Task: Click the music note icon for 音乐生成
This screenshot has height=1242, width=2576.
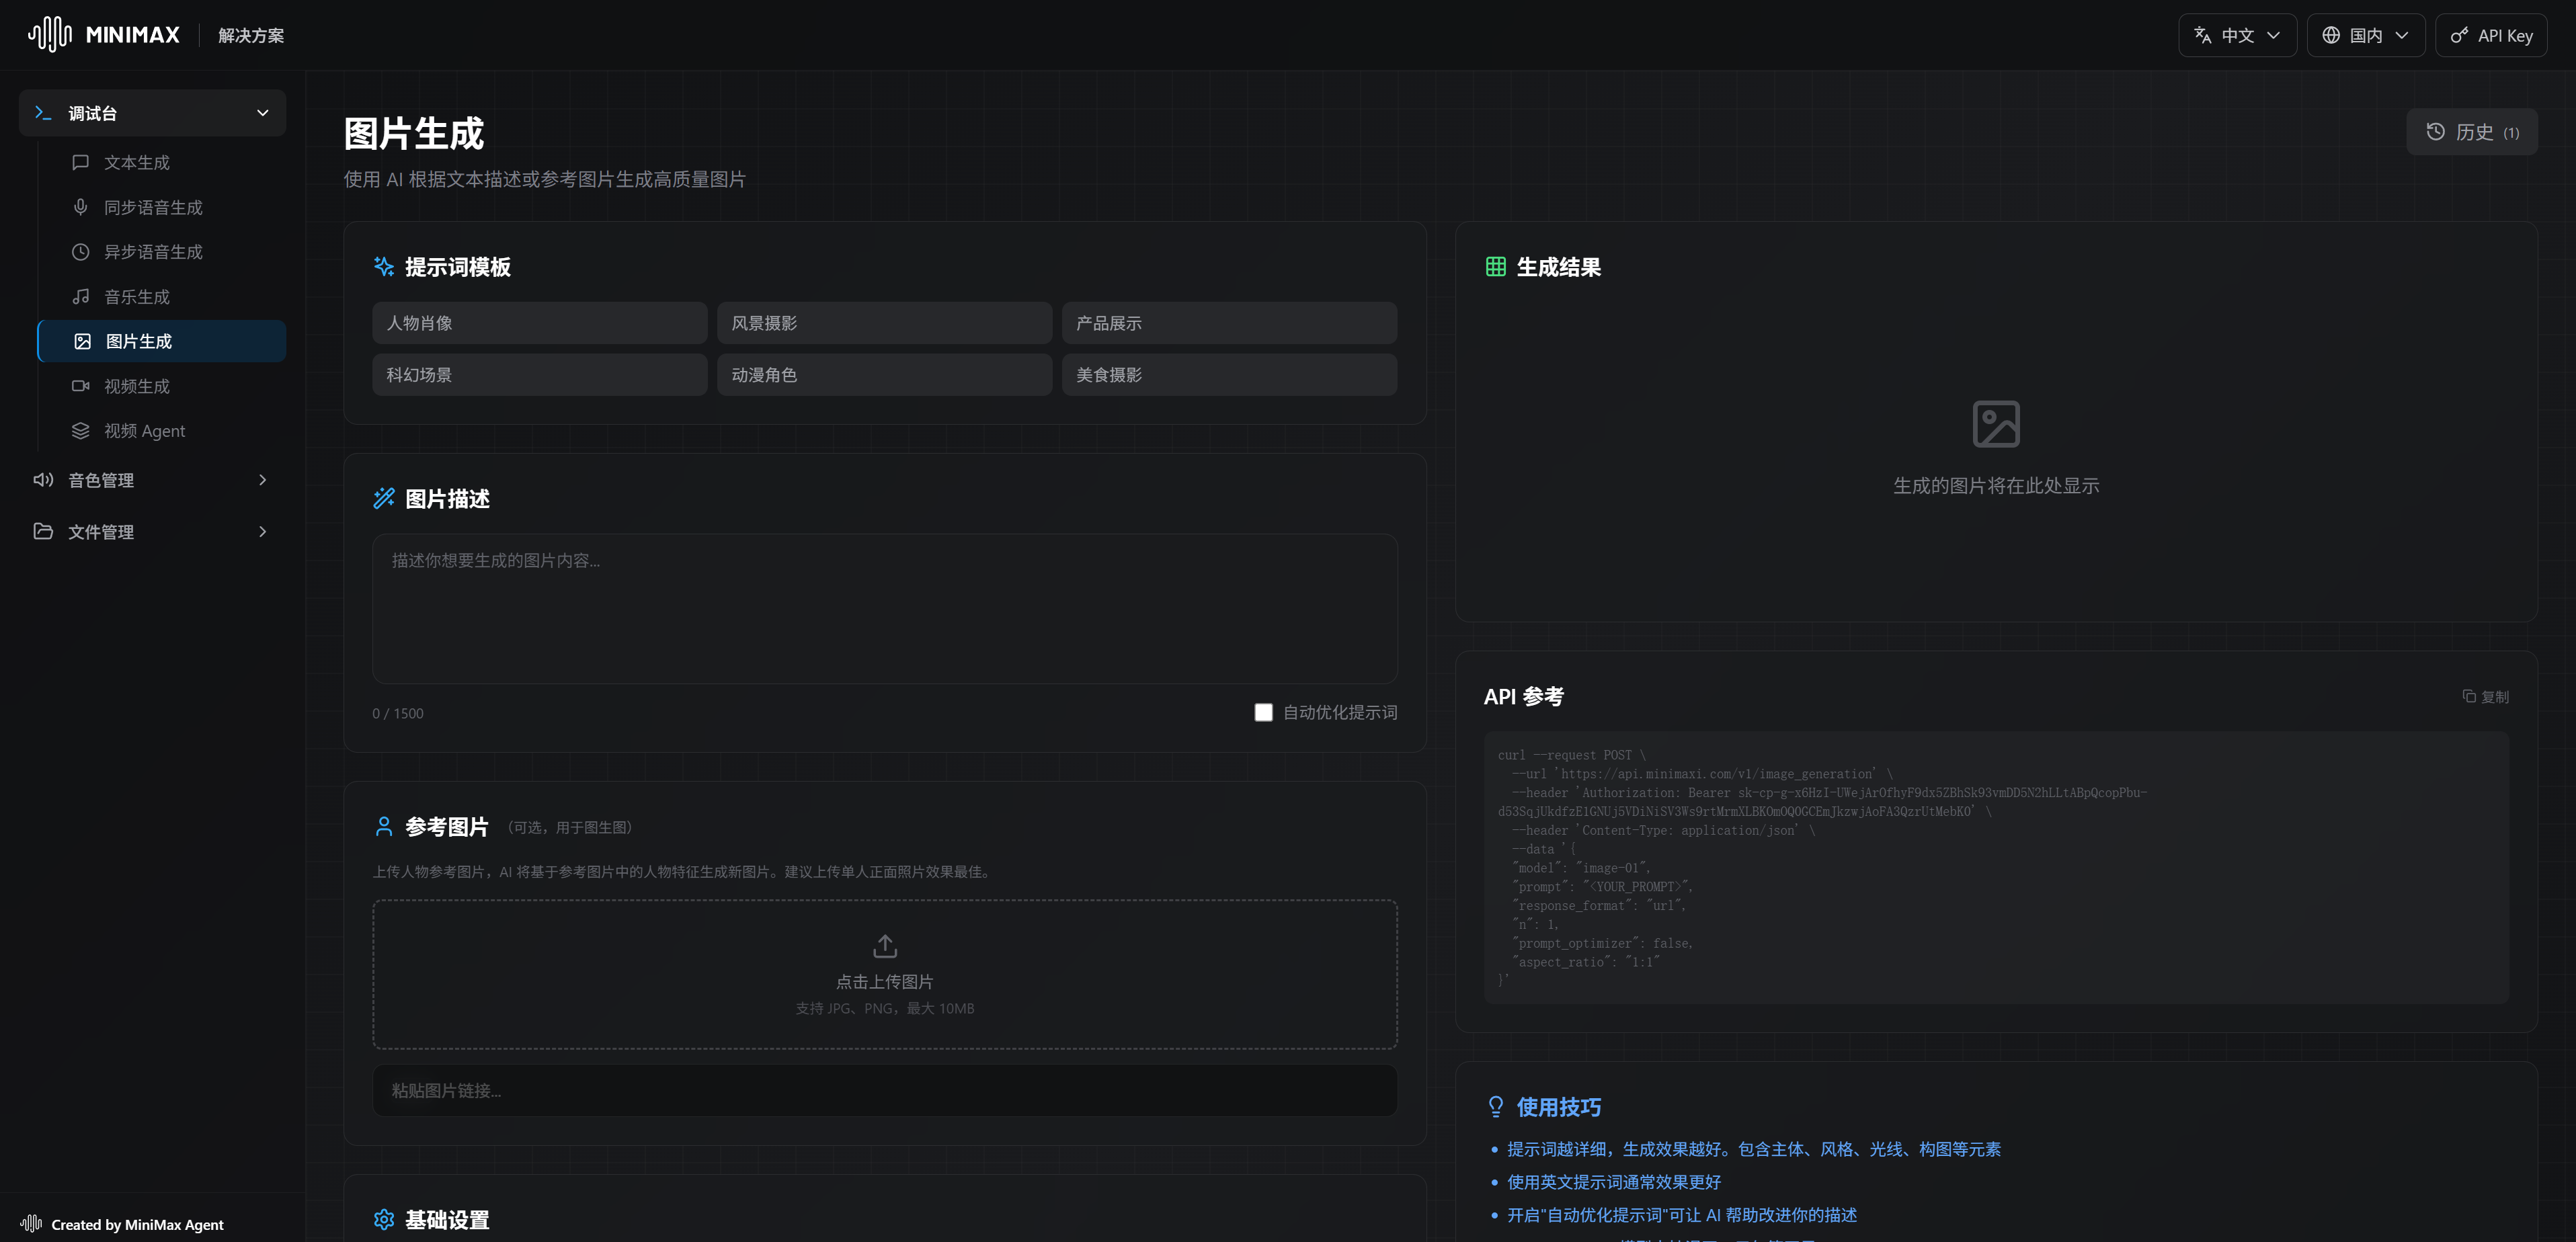Action: (81, 296)
